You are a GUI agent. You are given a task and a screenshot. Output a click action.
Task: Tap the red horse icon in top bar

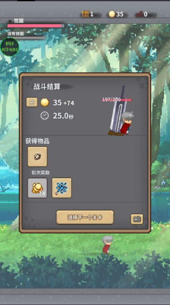[139, 14]
